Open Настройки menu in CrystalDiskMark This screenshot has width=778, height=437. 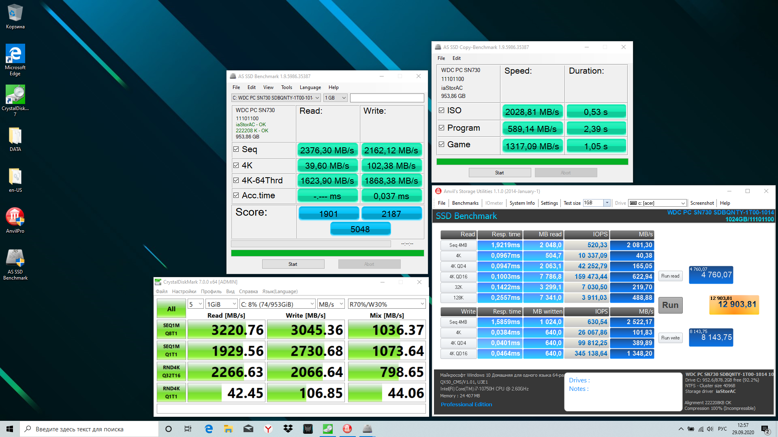[x=184, y=291]
